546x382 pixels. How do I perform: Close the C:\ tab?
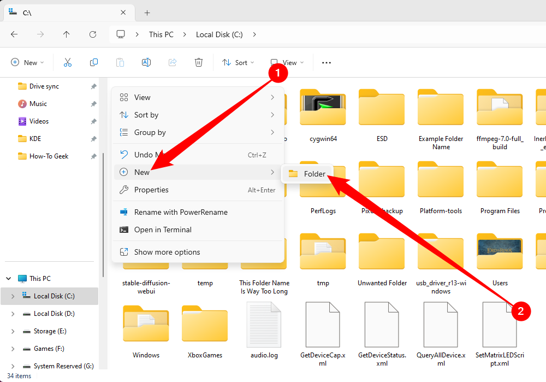(x=123, y=13)
